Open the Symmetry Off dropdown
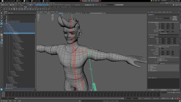The height and width of the screenshot is (102, 181). tap(77, 5)
